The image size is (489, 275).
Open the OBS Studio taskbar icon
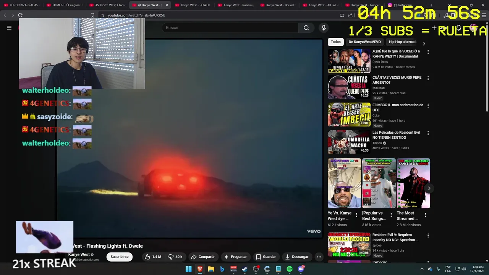point(256,269)
